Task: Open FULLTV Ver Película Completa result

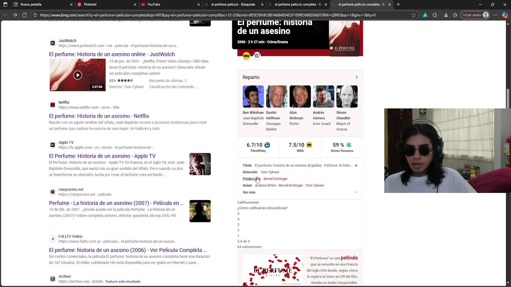Action: click(128, 250)
